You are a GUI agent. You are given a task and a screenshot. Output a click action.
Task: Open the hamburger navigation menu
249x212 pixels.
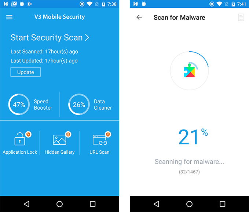pos(9,17)
